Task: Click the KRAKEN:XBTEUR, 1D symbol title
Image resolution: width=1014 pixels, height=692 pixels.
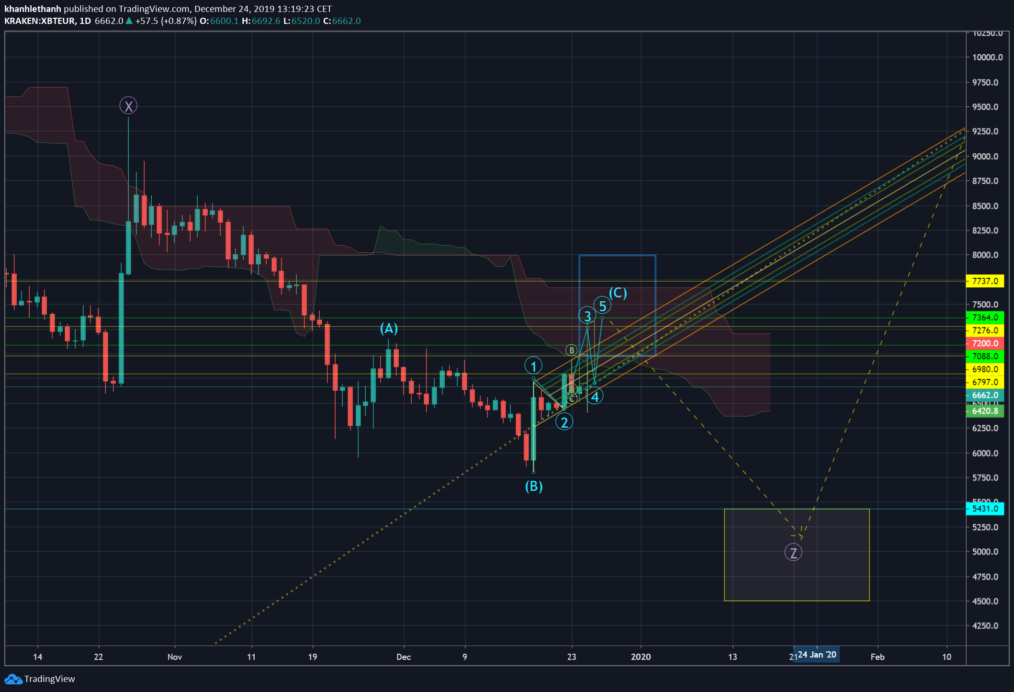Action: (x=47, y=21)
